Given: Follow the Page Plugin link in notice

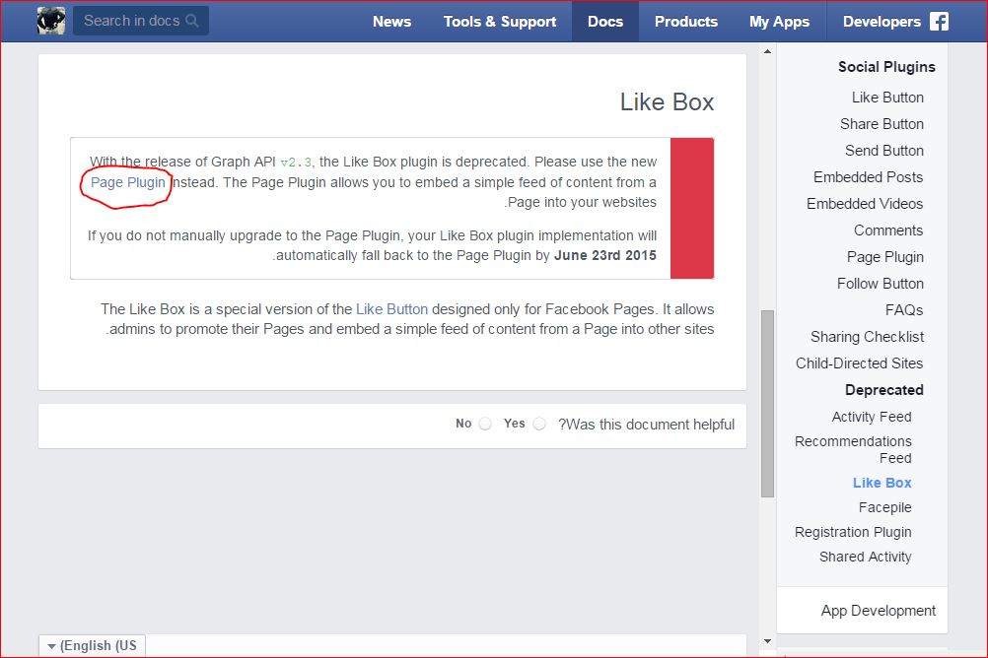Looking at the screenshot, I should [128, 182].
